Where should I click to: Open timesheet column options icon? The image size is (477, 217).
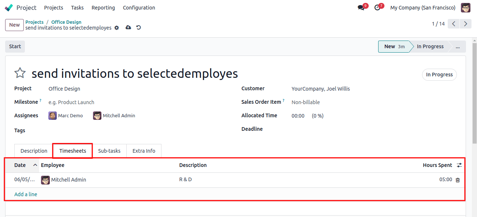(459, 165)
